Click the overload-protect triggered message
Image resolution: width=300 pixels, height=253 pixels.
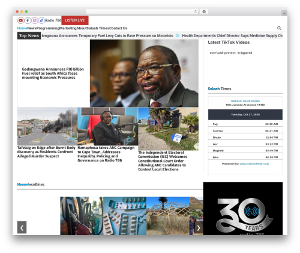pyautogui.click(x=231, y=53)
